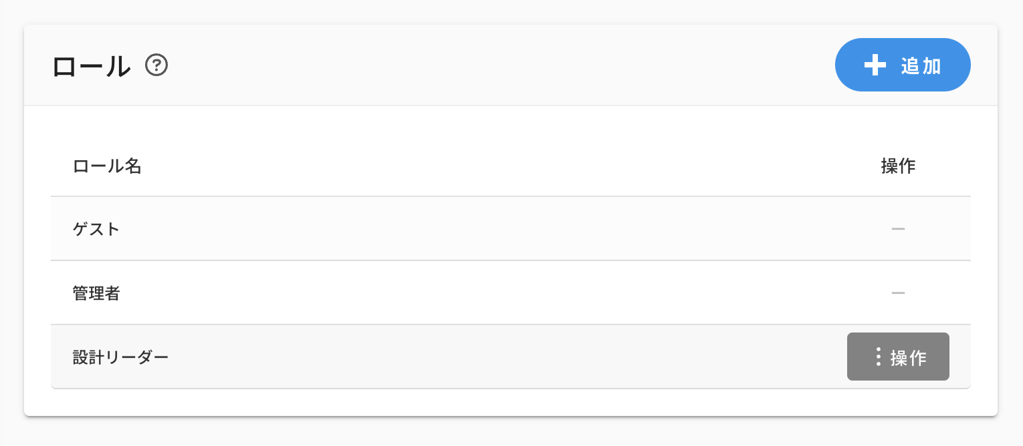Click the 追加 text label on the add button
This screenshot has height=446, width=1023.
click(921, 65)
